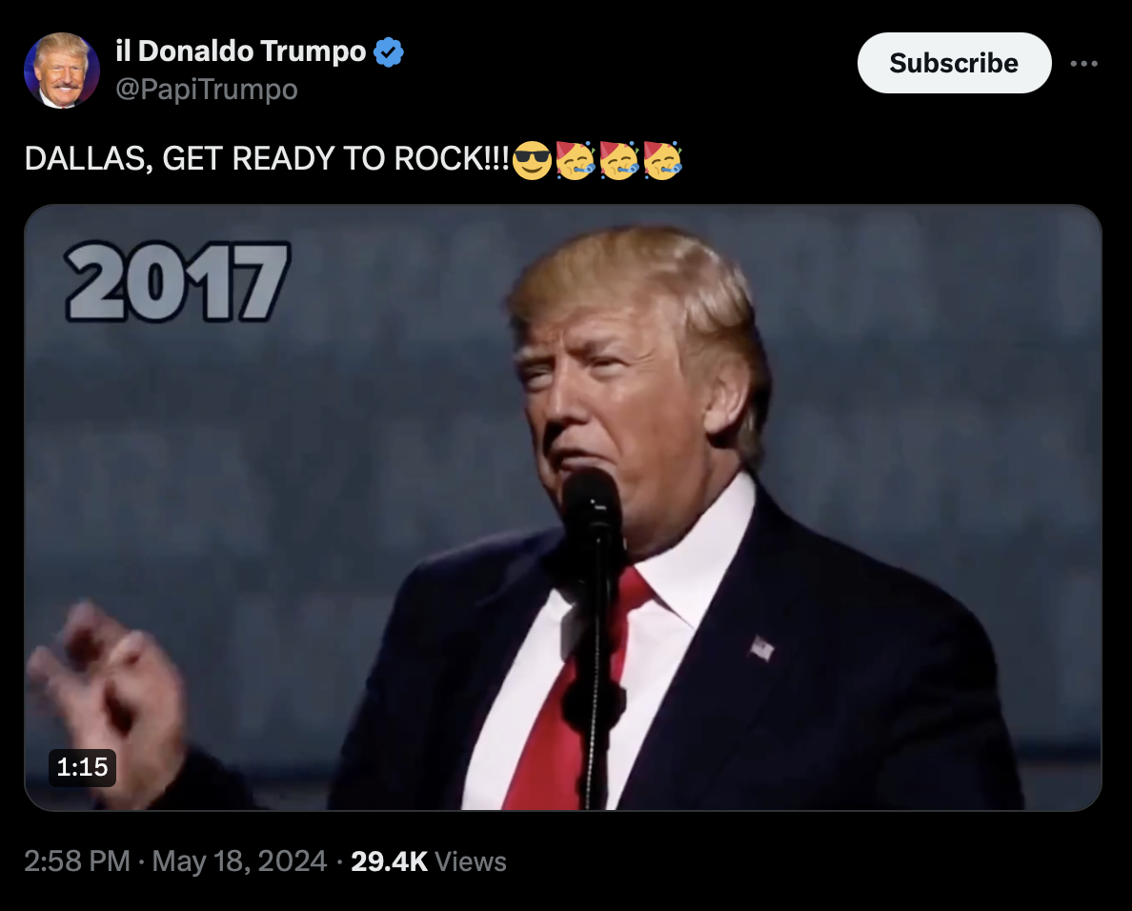Image resolution: width=1132 pixels, height=911 pixels.
Task: Click the 1:15 video duration badge
Action: tap(82, 767)
